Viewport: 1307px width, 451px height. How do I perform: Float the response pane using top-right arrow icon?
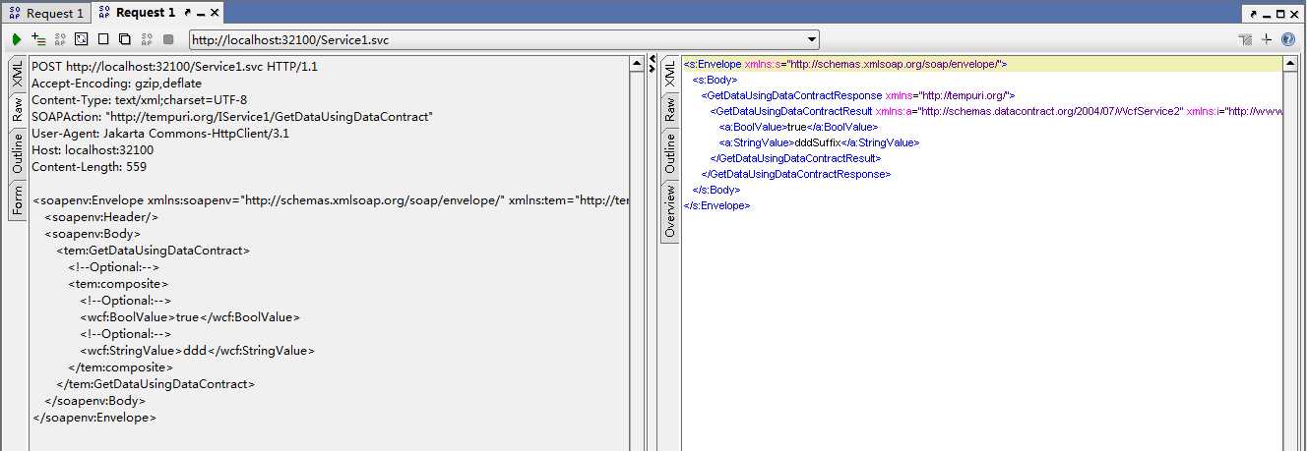1254,14
